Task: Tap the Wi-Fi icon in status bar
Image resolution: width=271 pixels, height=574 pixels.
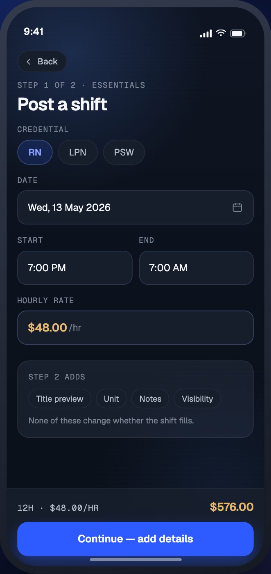Action: coord(221,33)
